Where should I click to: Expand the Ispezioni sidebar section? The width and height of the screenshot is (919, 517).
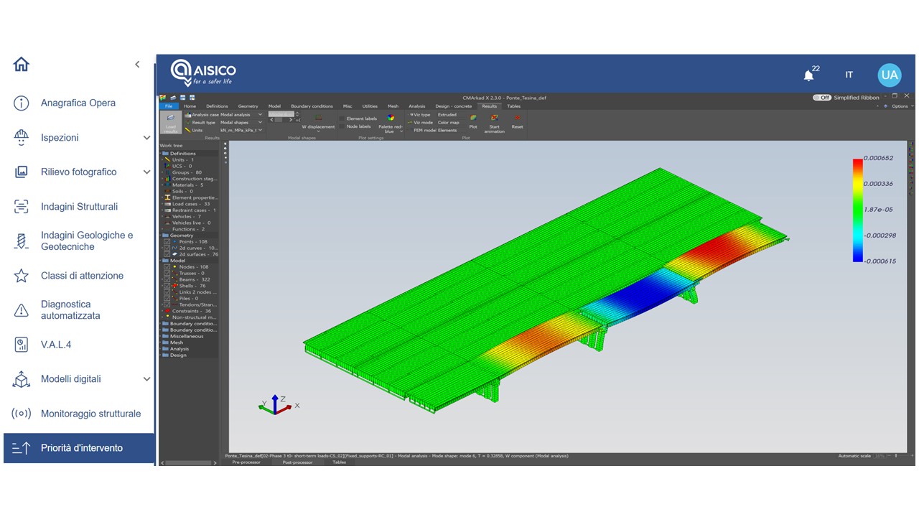pos(146,138)
